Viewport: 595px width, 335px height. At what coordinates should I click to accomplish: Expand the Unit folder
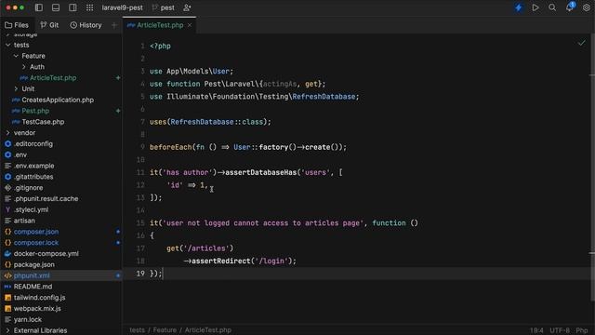(x=16, y=89)
